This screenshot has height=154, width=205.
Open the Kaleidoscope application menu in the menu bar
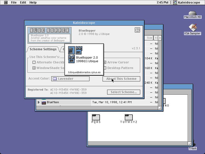(187, 2)
